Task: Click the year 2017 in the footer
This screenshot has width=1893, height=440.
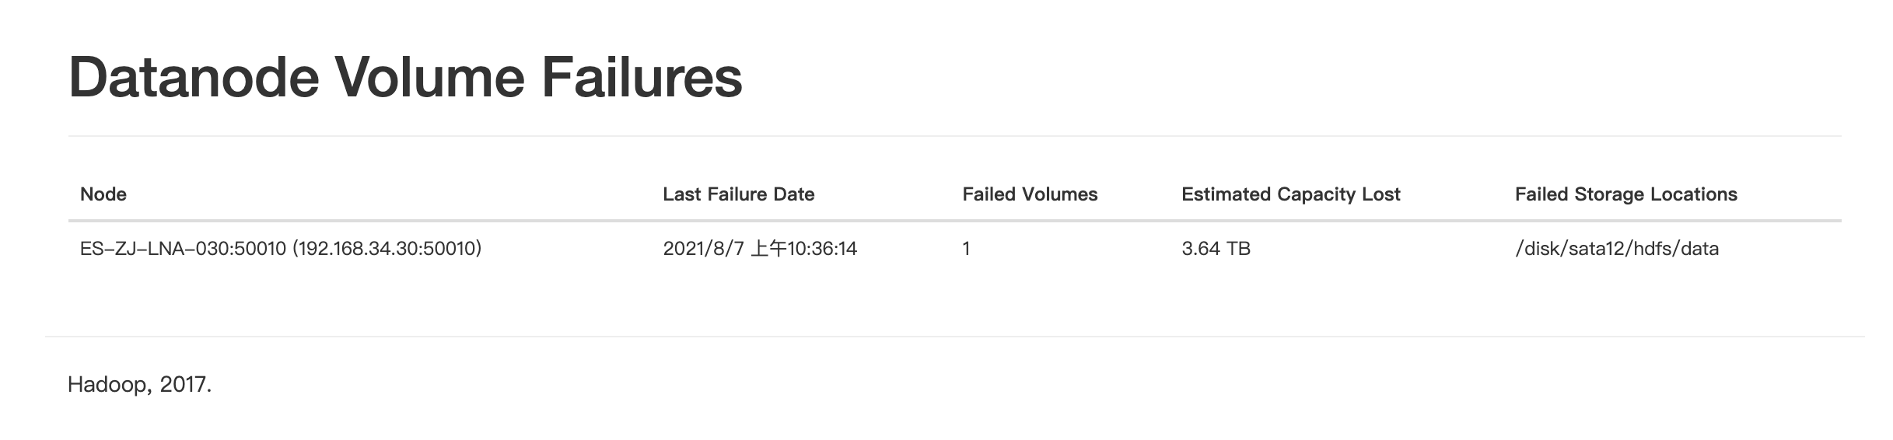Action: (184, 385)
